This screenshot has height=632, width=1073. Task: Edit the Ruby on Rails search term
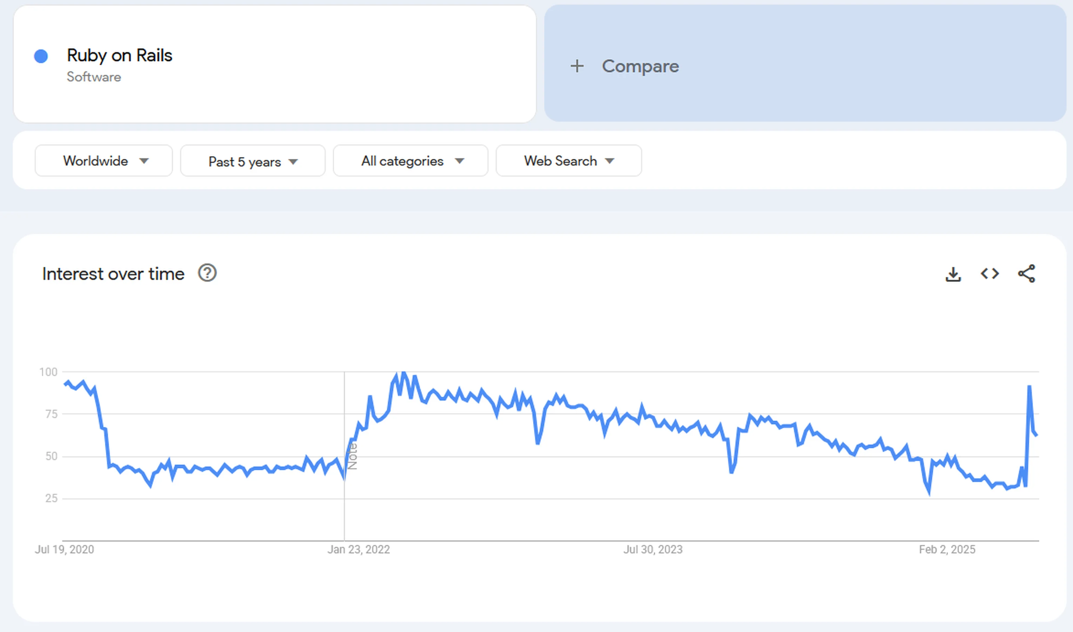(119, 56)
